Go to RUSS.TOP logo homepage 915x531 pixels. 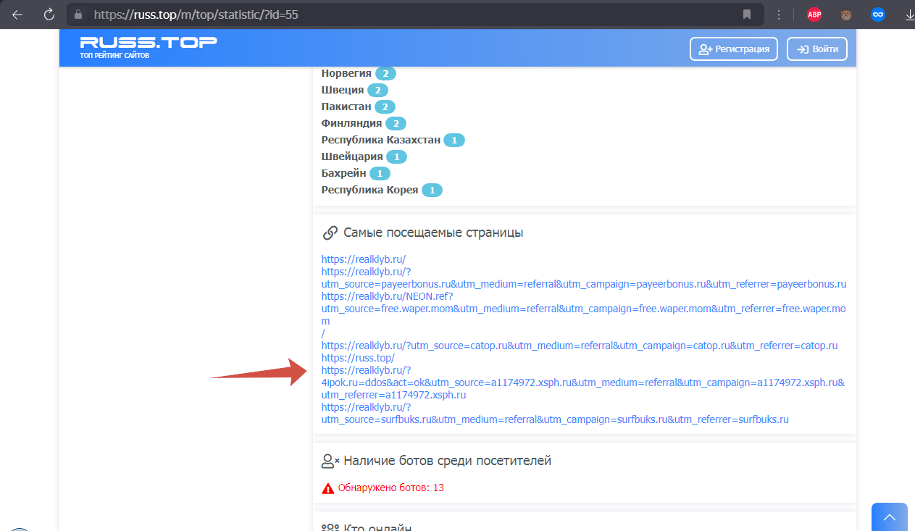148,46
